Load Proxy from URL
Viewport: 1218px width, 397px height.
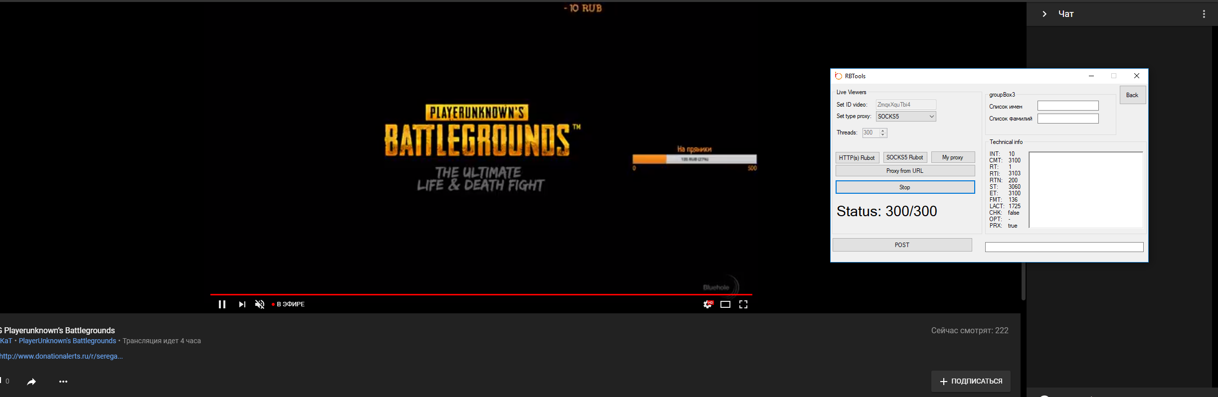pos(904,171)
